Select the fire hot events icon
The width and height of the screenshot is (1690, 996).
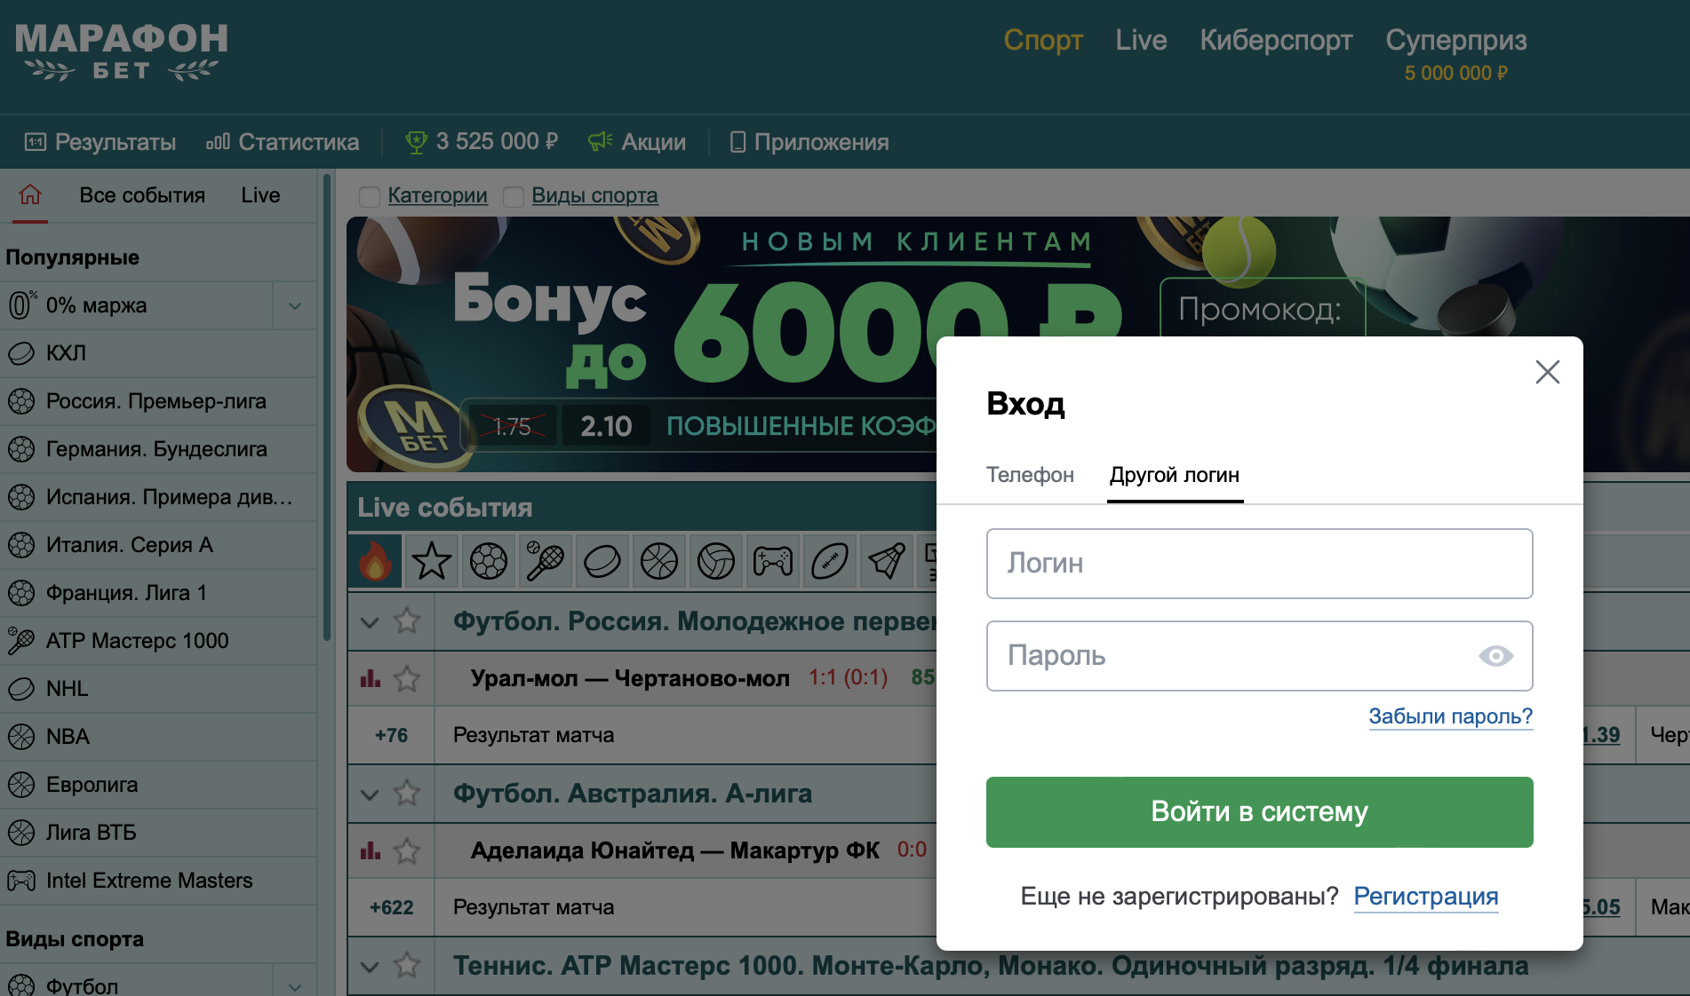pos(375,561)
